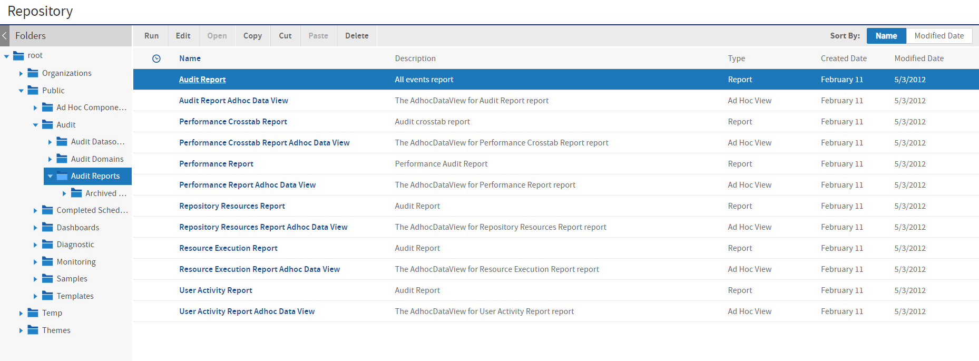
Task: Click Delete in the toolbar
Action: pos(357,36)
